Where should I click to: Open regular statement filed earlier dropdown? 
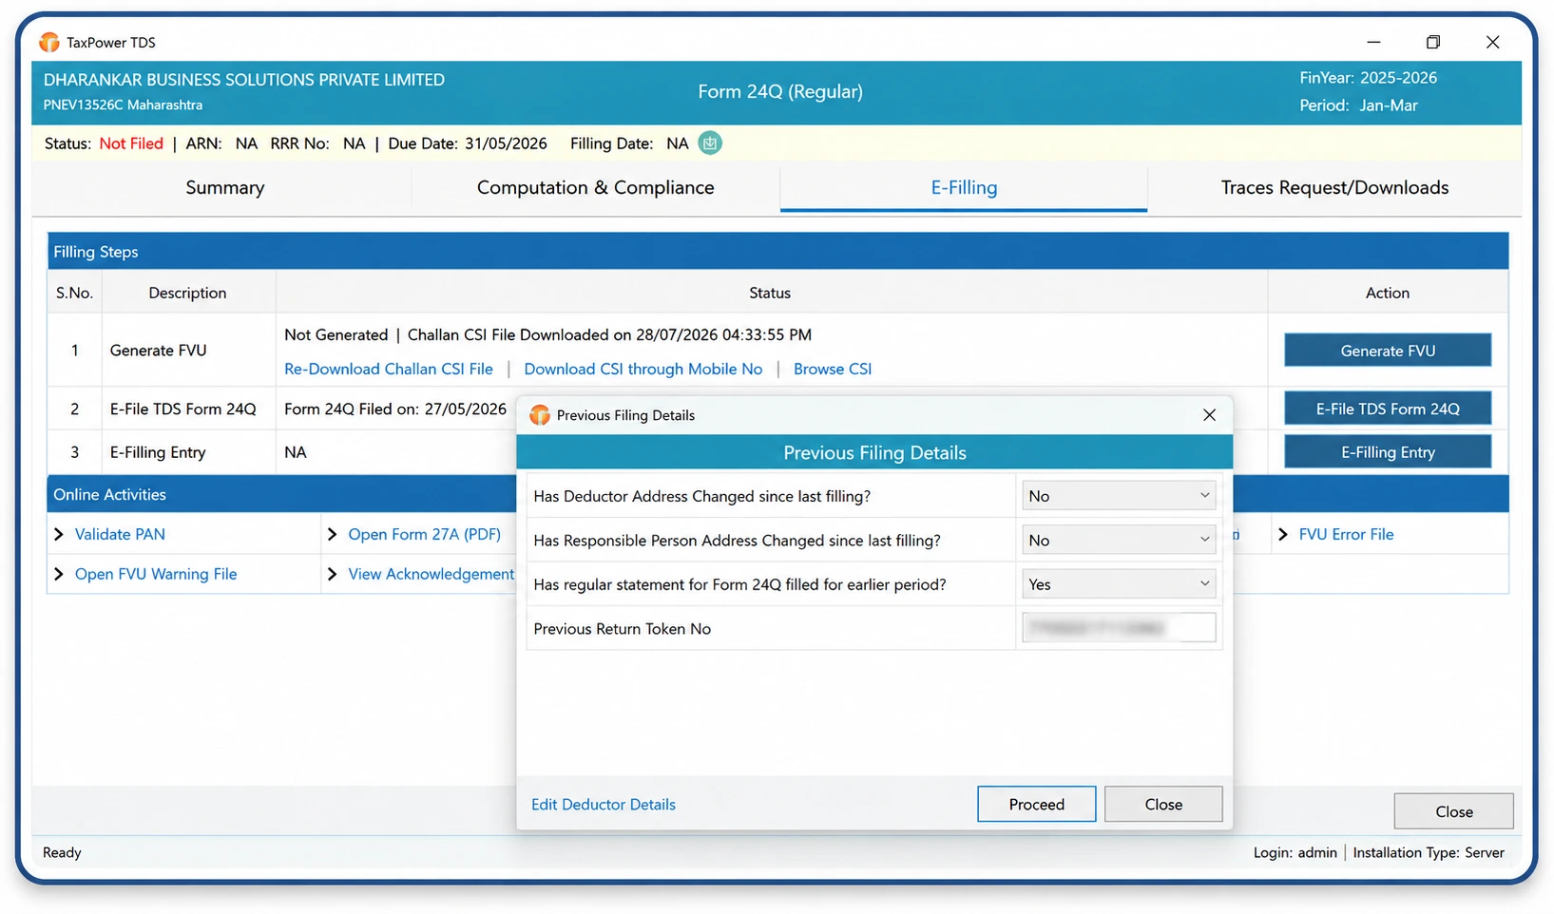click(x=1119, y=584)
